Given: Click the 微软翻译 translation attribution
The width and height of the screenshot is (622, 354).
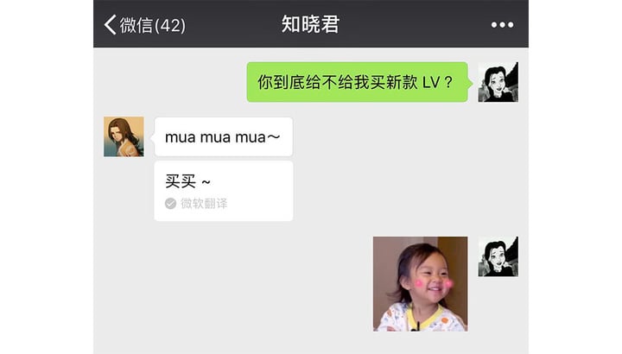Looking at the screenshot, I should (x=204, y=204).
